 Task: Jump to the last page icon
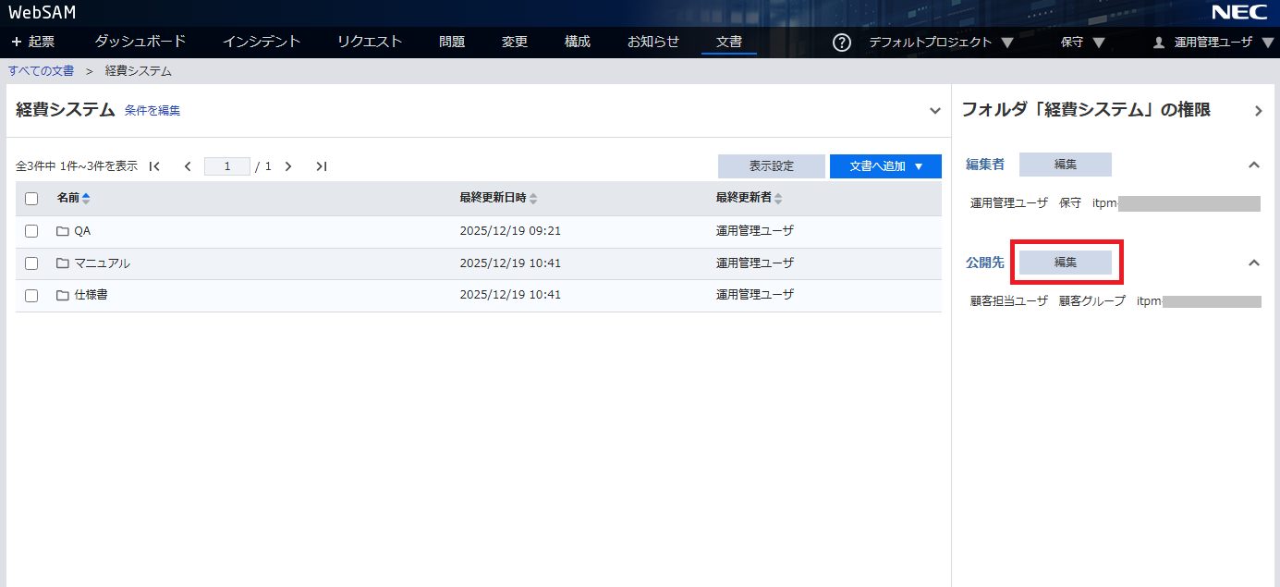point(321,166)
